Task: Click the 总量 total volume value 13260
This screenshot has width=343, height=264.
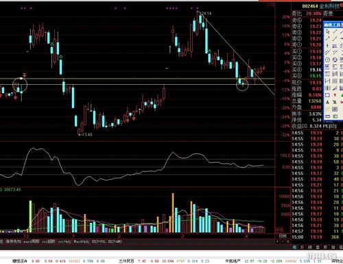Action: pyautogui.click(x=315, y=101)
